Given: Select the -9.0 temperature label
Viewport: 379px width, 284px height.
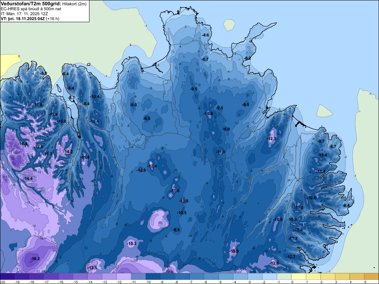Looking at the screenshot, I should [133, 105].
